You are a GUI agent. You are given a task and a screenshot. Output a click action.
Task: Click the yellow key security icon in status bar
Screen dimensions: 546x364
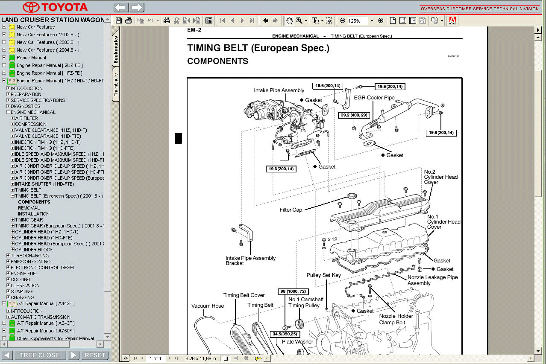pos(258,359)
